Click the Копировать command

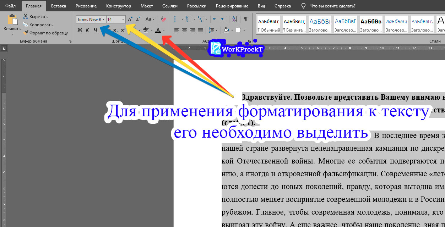pos(38,24)
